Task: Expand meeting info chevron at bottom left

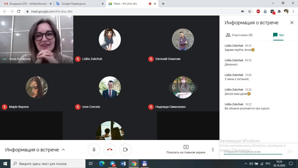Action: pyautogui.click(x=63, y=150)
